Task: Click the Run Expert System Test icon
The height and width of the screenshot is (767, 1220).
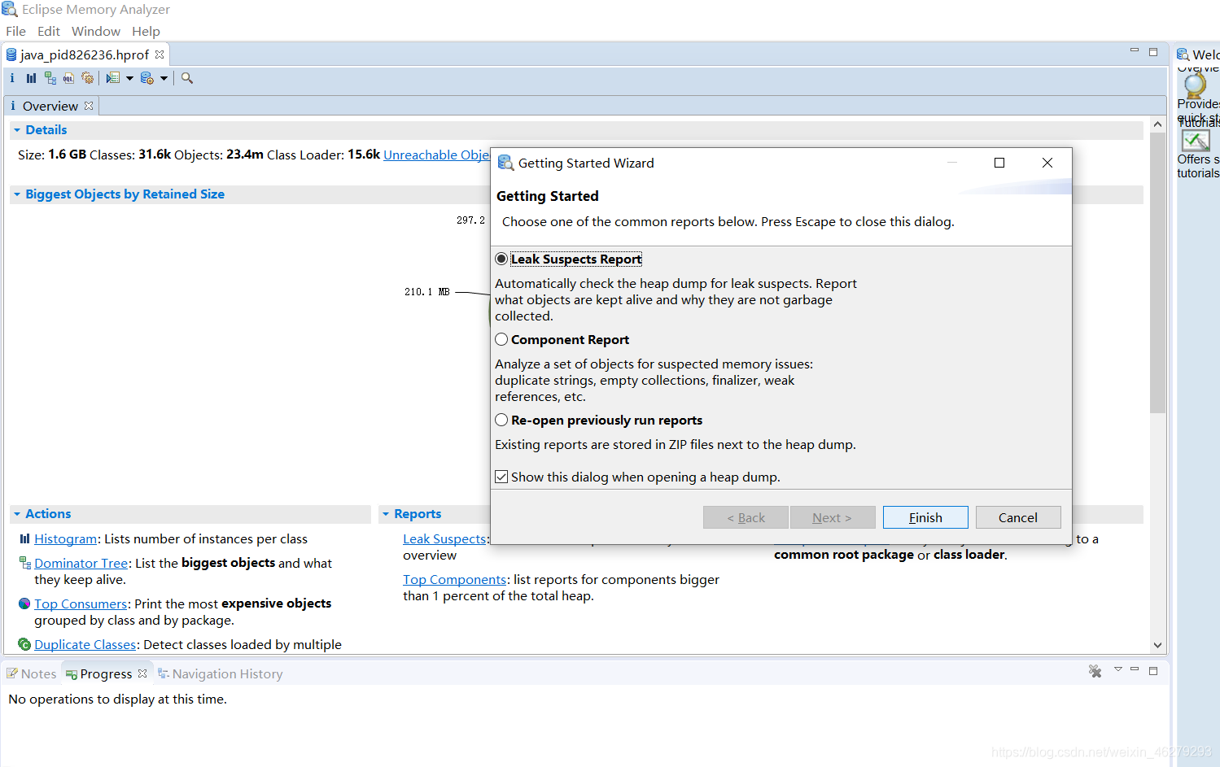Action: pyautogui.click(x=113, y=78)
